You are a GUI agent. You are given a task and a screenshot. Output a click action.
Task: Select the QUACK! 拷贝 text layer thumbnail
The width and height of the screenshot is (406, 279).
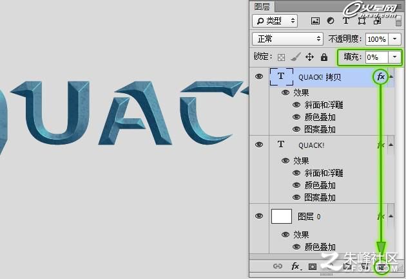pyautogui.click(x=282, y=76)
